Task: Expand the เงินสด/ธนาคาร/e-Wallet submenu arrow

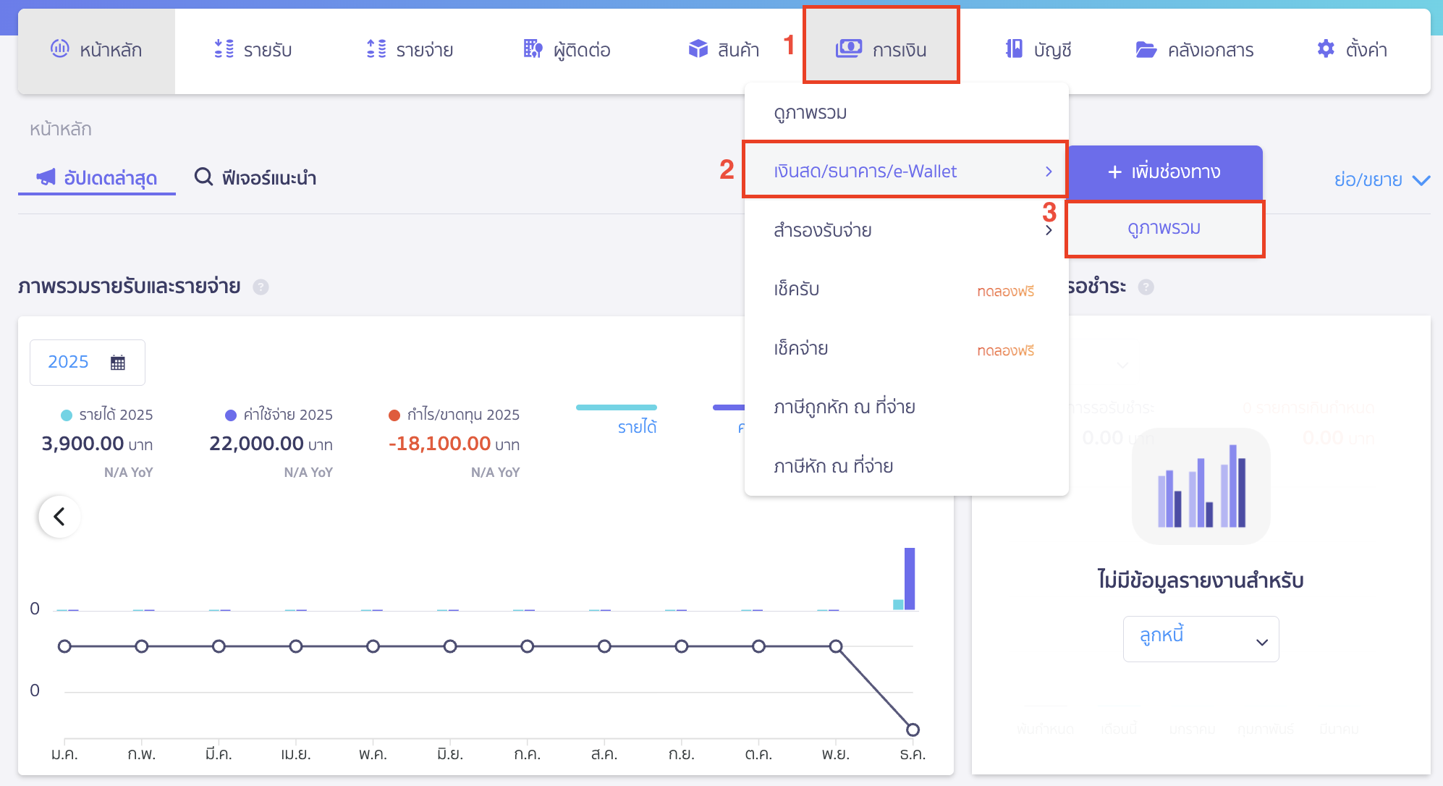Action: pos(1048,172)
